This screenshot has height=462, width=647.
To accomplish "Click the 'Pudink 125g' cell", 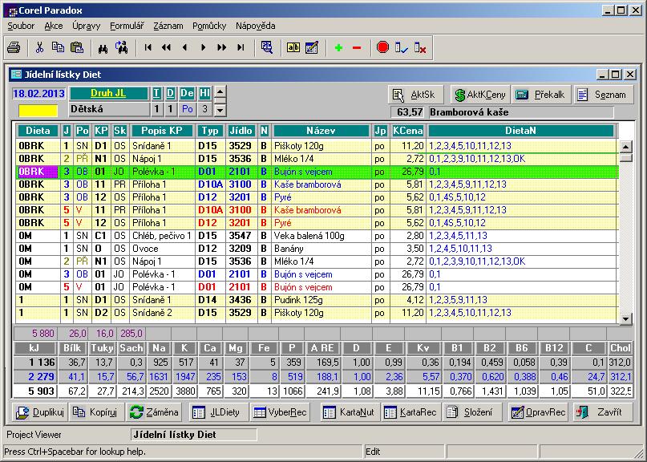I will (321, 300).
